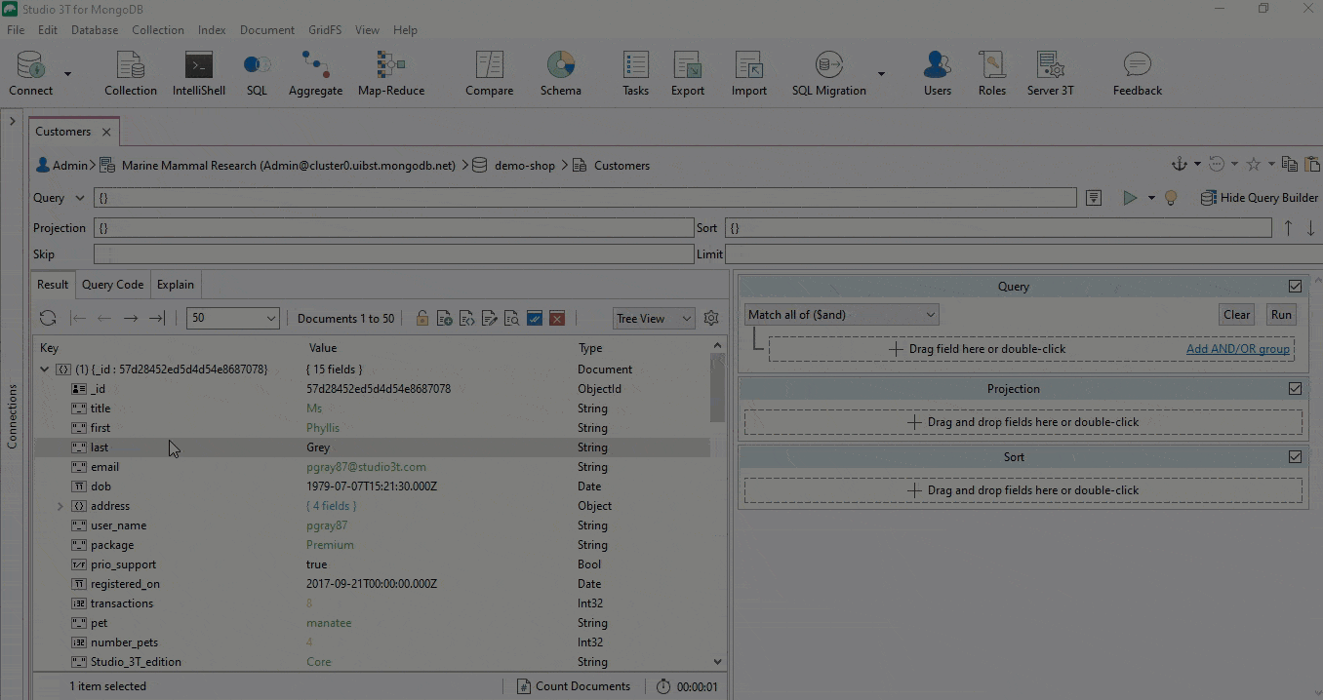
Task: Click the Count Documents button
Action: tap(574, 686)
